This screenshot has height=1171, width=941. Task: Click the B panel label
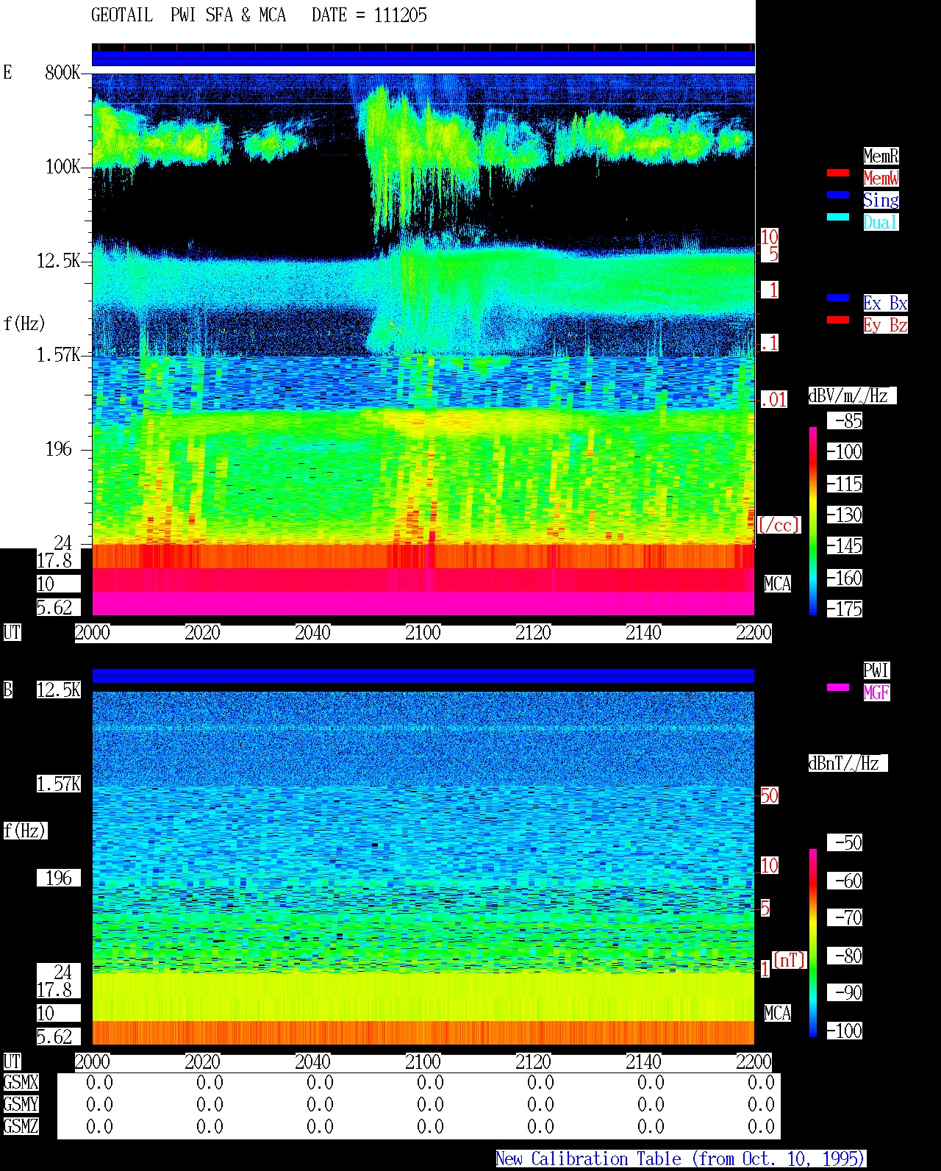point(8,690)
